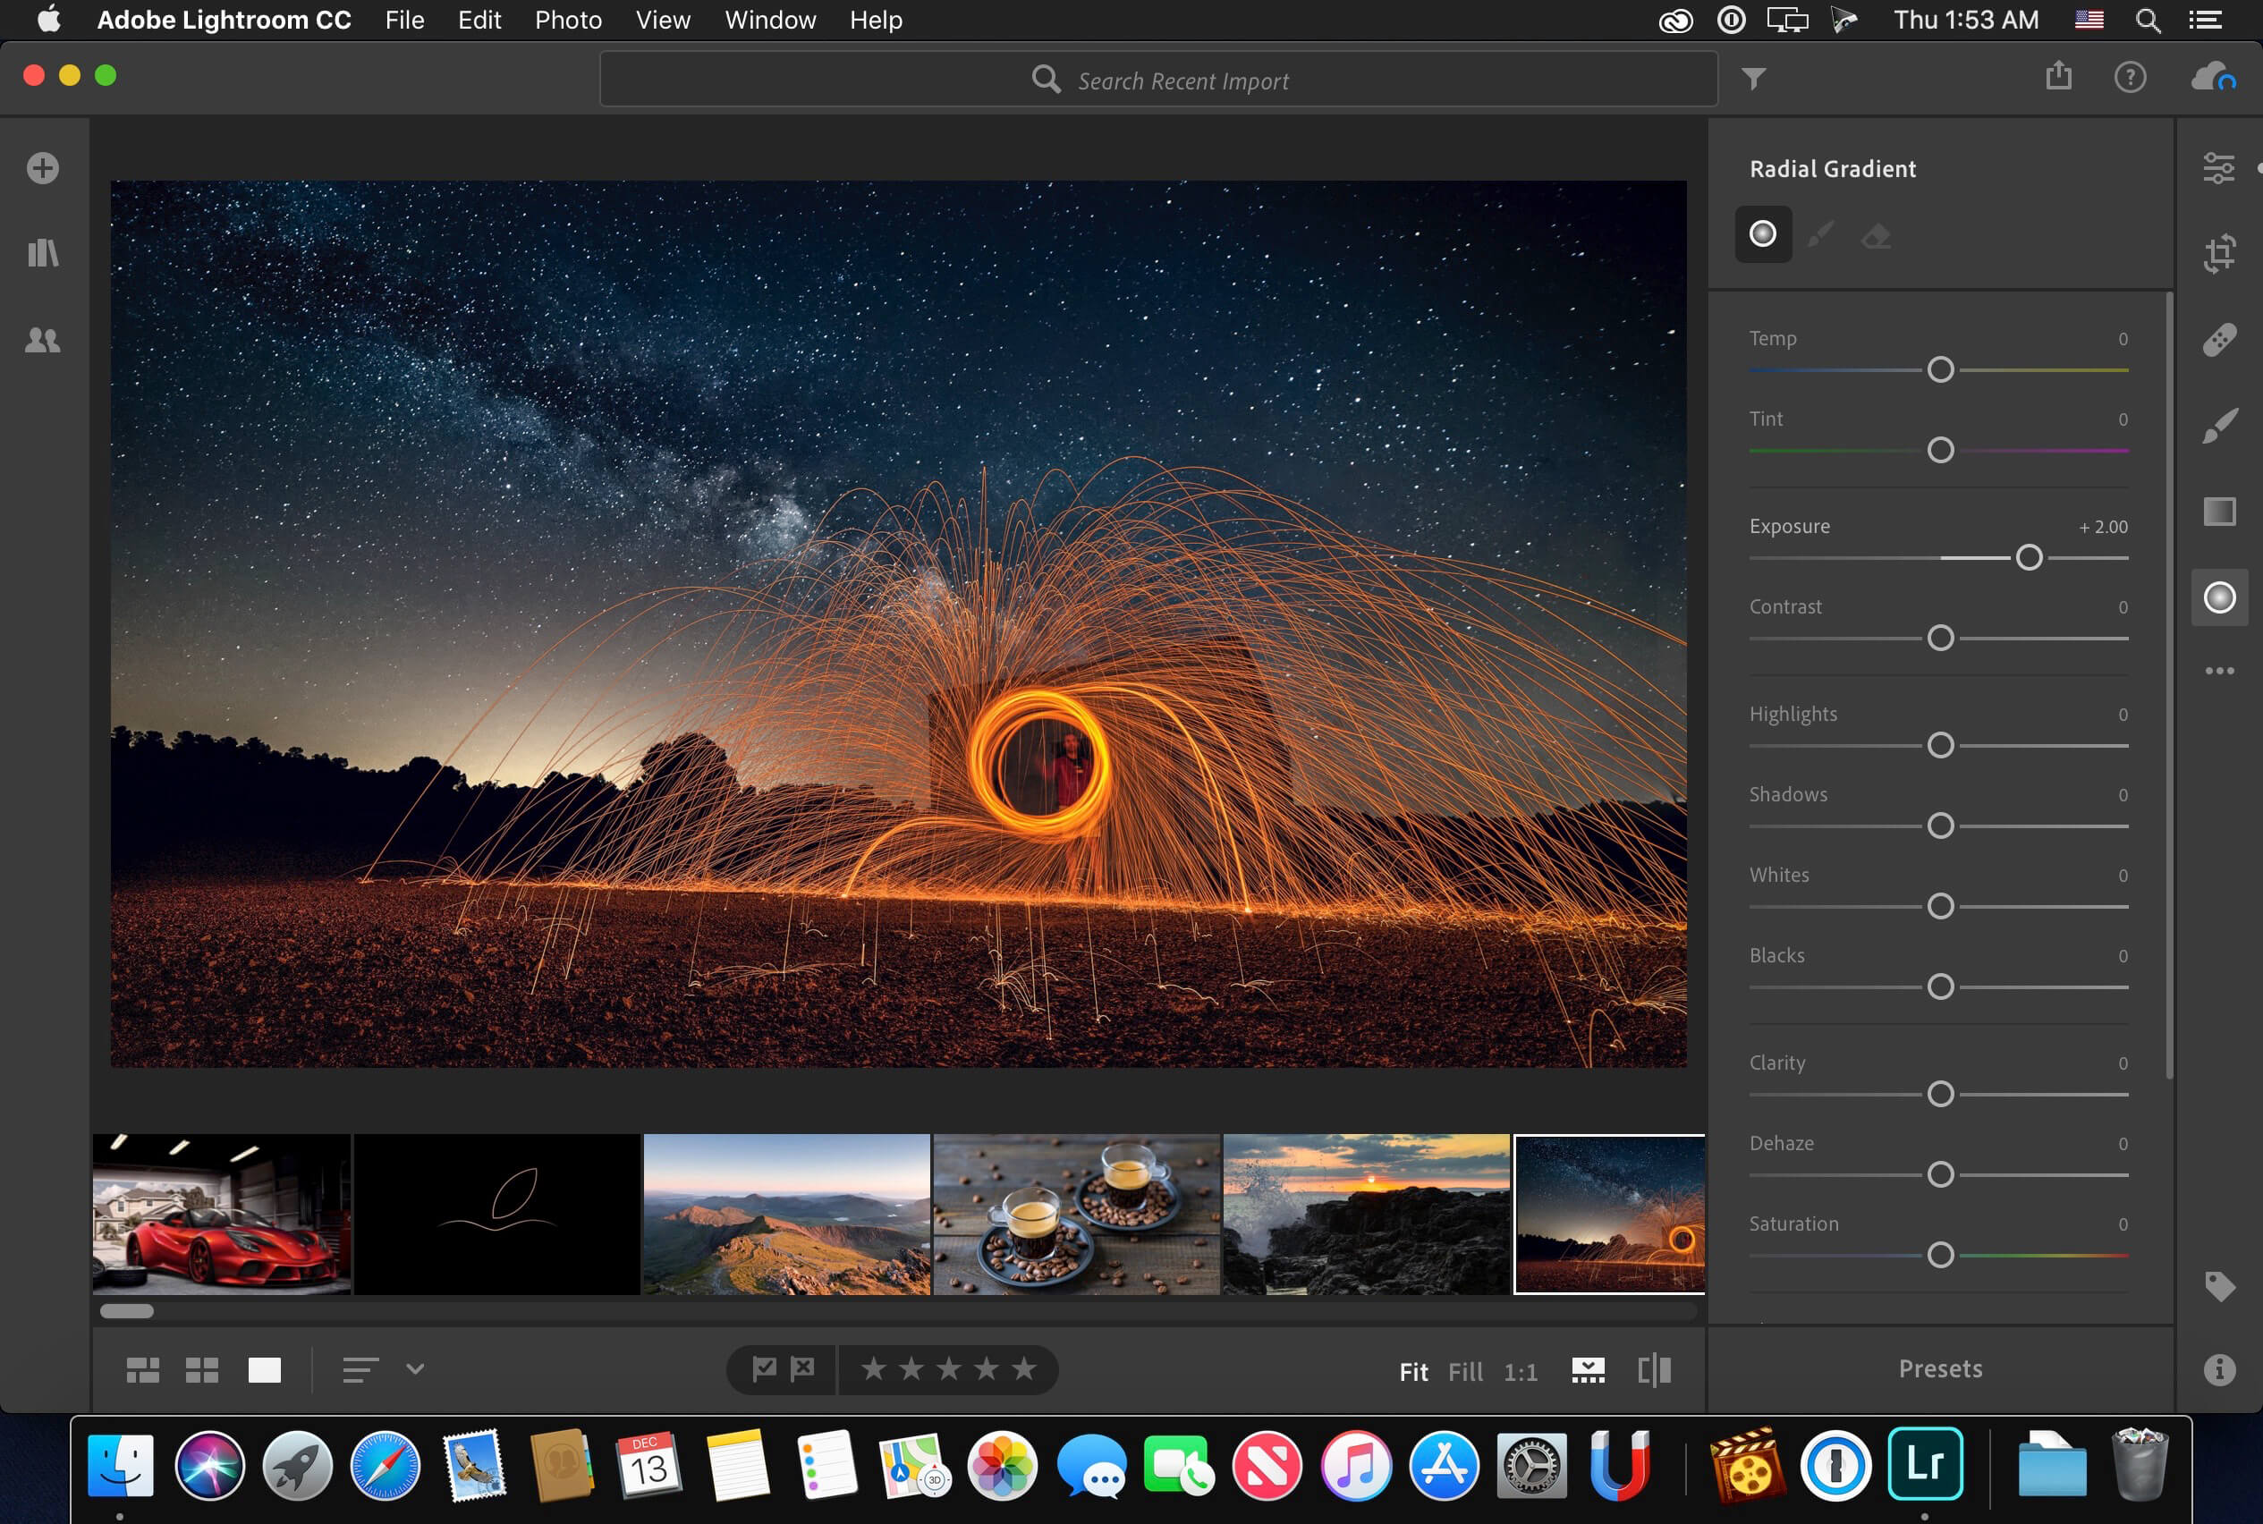Toggle the filter icon above filmstrip
The image size is (2263, 1524).
[1753, 78]
